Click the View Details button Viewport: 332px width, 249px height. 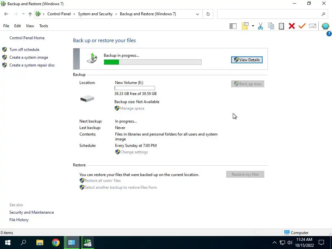tap(247, 60)
